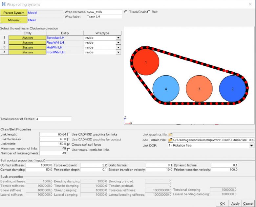Screen dimensions: 256x207
Task: Open the Link DOF dropdown
Action: [x=251, y=146]
